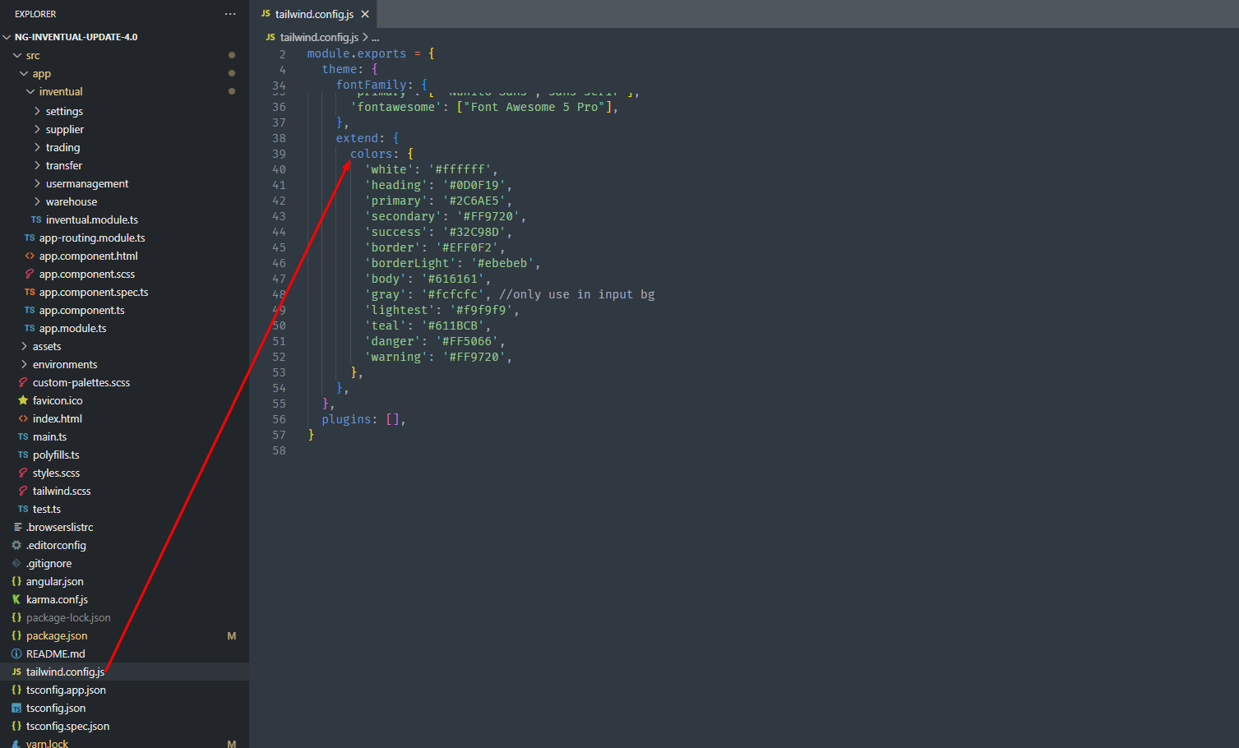Click the 'success' value '#32C98D'
The width and height of the screenshot is (1239, 748).
pos(474,232)
